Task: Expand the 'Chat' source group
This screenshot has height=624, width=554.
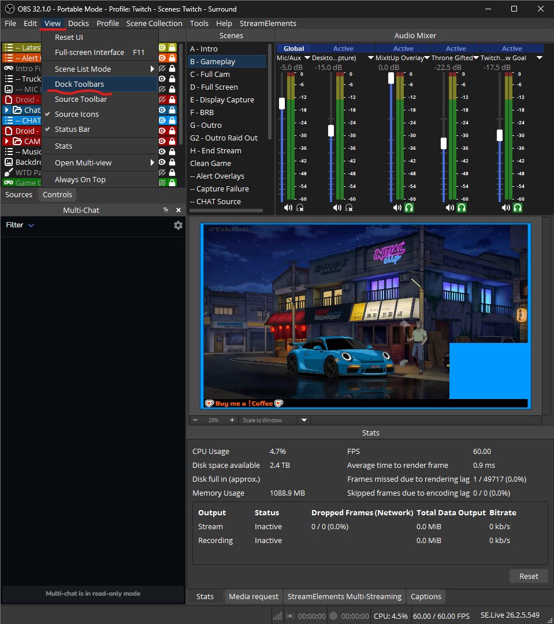Action: pyautogui.click(x=7, y=110)
